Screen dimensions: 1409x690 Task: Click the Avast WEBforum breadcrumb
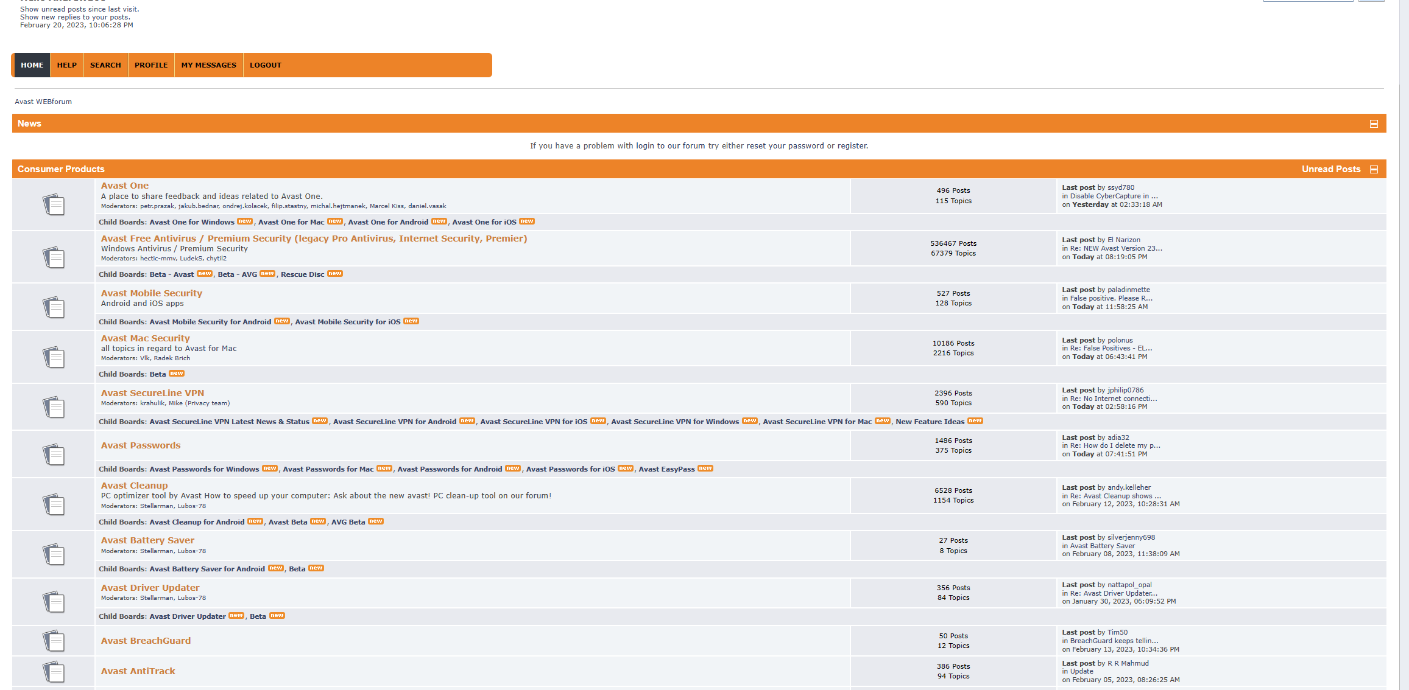tap(43, 102)
